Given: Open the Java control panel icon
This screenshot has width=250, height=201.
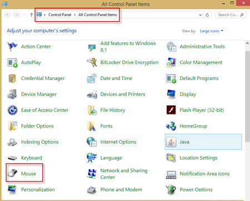Looking at the screenshot, I should point(171,142).
